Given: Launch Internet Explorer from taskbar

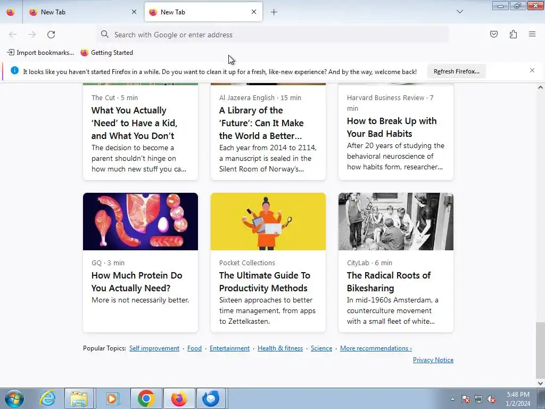Looking at the screenshot, I should [x=47, y=398].
